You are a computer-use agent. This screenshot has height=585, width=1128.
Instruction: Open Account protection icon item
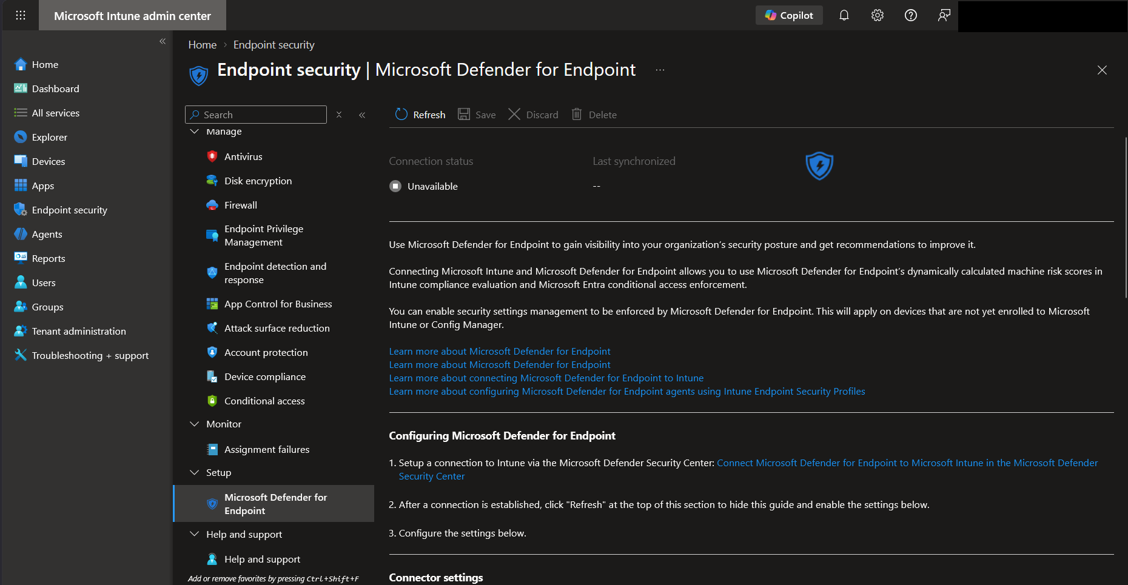(212, 352)
